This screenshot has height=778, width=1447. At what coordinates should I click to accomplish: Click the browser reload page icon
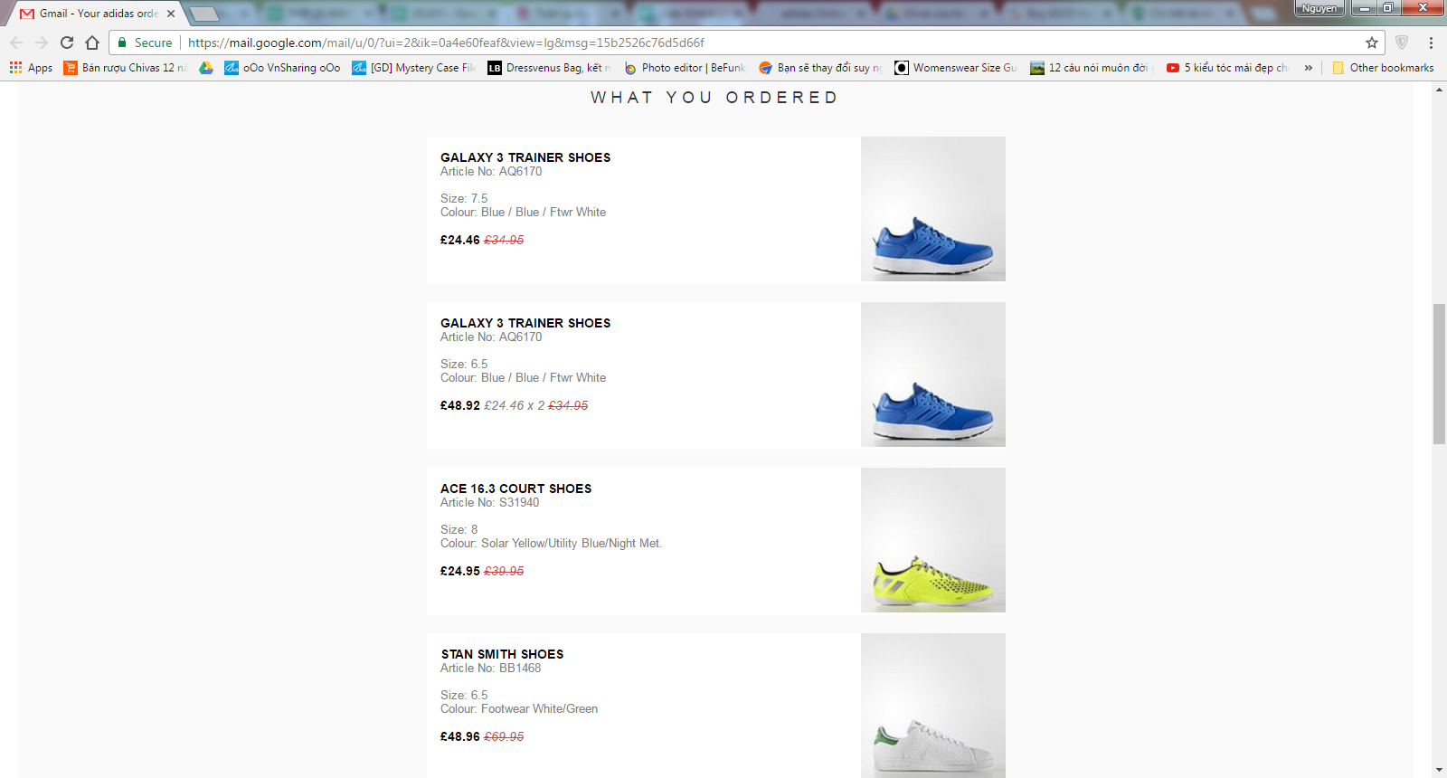pos(67,43)
